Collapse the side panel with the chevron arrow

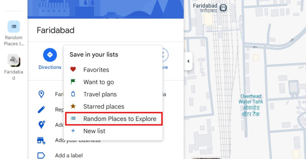click(x=188, y=61)
